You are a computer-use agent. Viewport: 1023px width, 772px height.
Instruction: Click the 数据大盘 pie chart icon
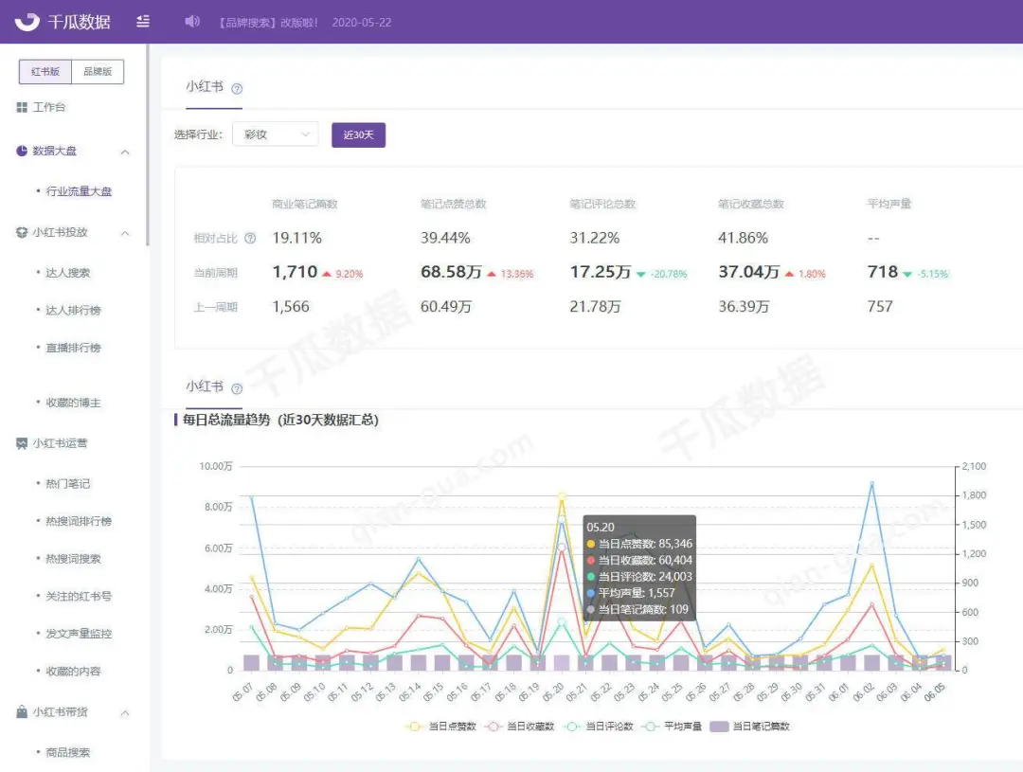point(22,151)
